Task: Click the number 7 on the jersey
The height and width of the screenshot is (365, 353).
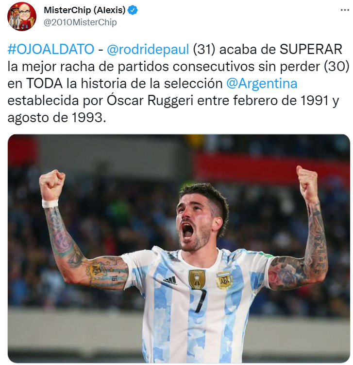Action: click(x=200, y=301)
